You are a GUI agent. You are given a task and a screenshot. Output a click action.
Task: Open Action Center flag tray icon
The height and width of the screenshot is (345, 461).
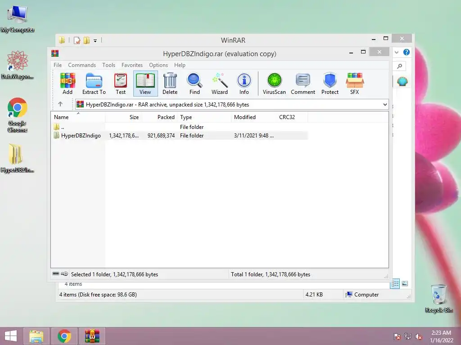(397, 336)
